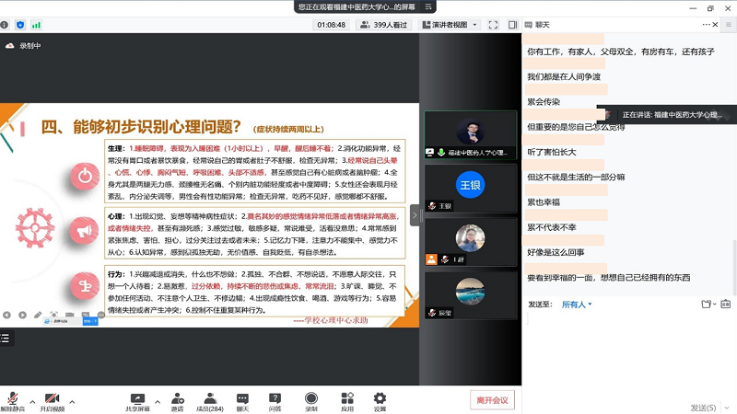
Task: Open the 所有人 recipient dropdown
Action: pyautogui.click(x=577, y=305)
